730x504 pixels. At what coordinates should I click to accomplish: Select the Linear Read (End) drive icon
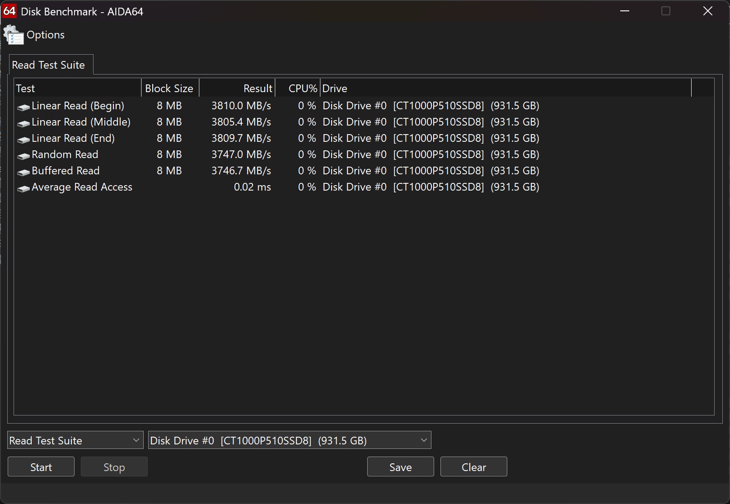coord(23,140)
